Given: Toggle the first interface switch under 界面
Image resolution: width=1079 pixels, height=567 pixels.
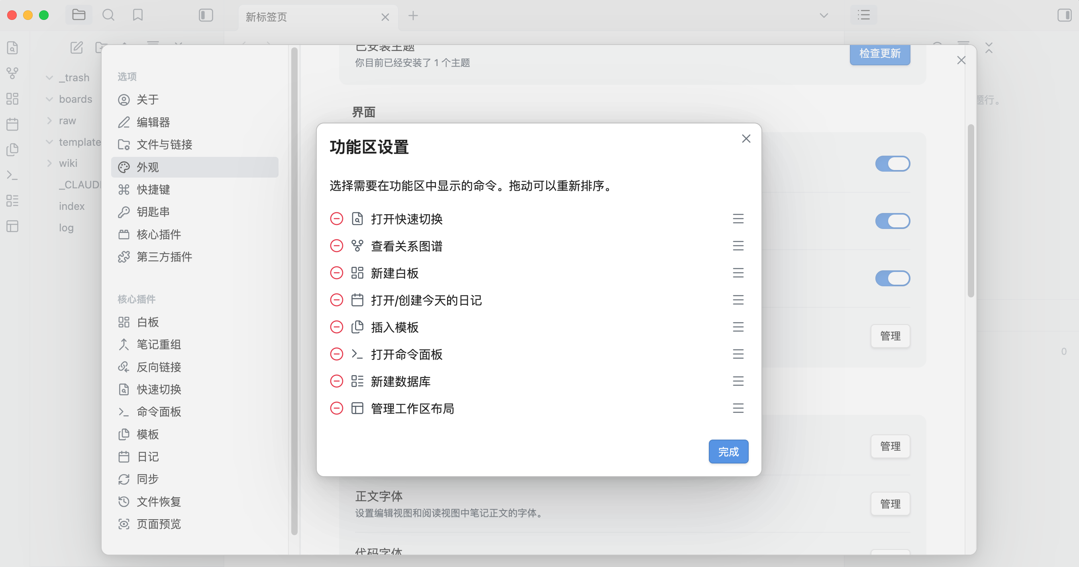Looking at the screenshot, I should 893,164.
